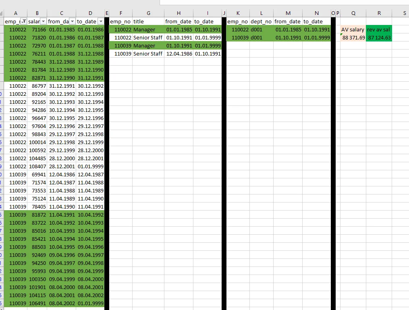Open the emp_no filter dropdown in column A

pos(24,21)
